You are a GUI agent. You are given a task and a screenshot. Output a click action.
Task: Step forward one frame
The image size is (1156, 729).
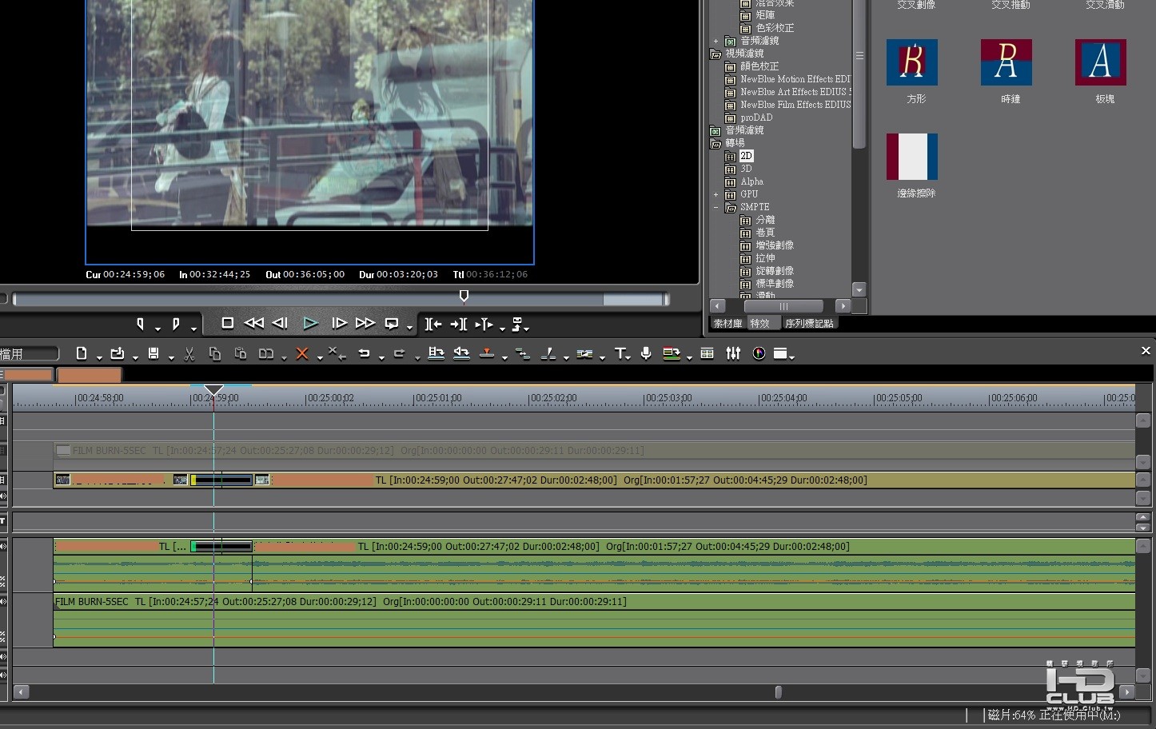tap(339, 323)
